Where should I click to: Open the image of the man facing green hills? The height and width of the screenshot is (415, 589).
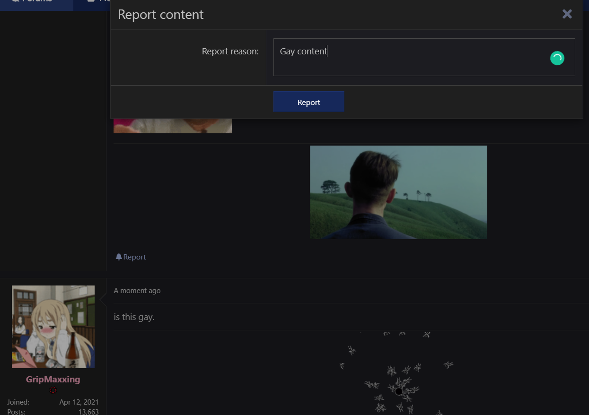[398, 192]
